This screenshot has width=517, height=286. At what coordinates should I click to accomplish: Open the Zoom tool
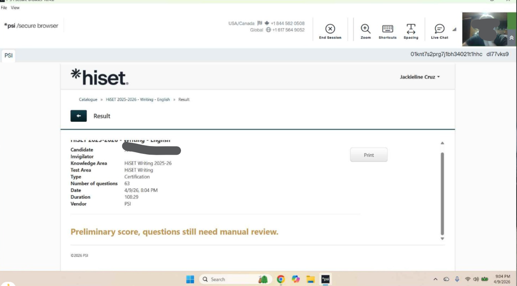(365, 32)
